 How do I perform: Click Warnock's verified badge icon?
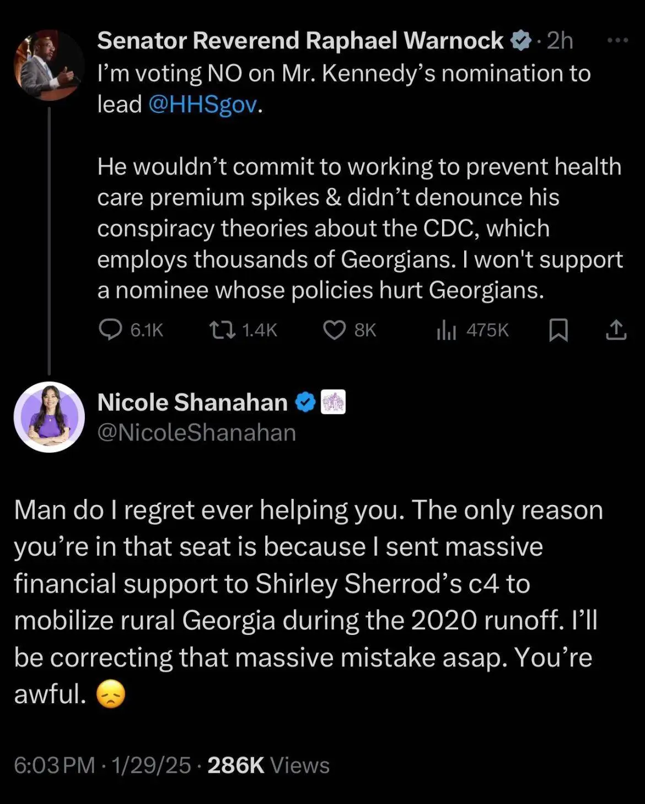pos(520,41)
